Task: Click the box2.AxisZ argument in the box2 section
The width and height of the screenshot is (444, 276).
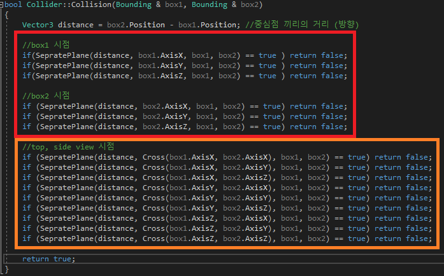Action: coord(165,127)
